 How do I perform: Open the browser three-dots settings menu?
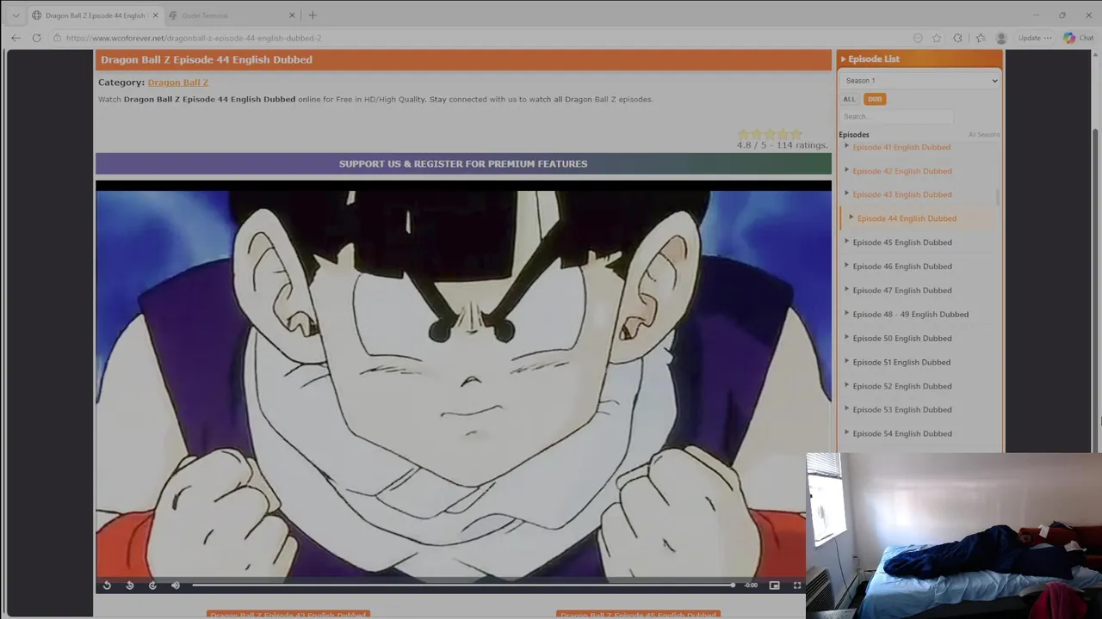coord(1048,38)
